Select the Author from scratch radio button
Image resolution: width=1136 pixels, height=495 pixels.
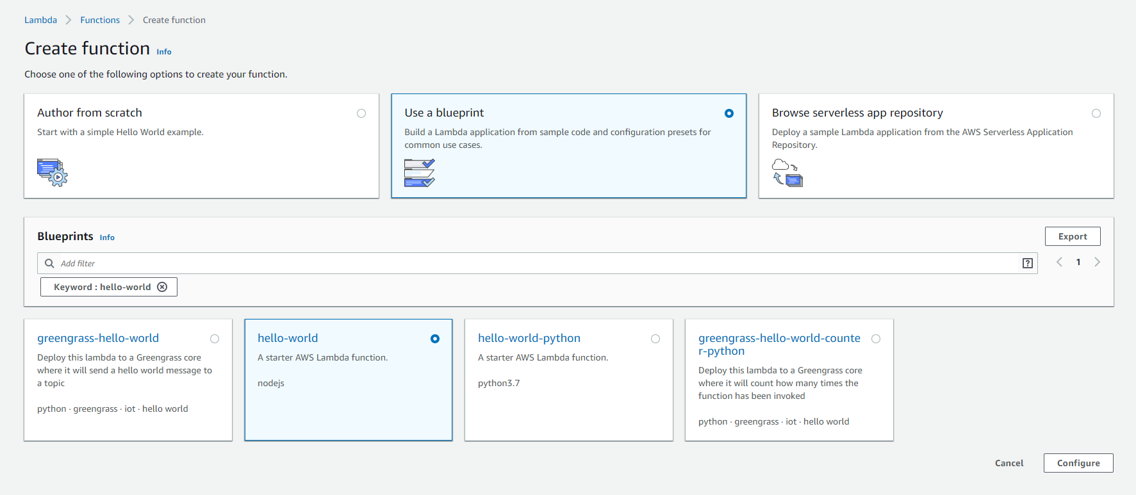coord(361,113)
